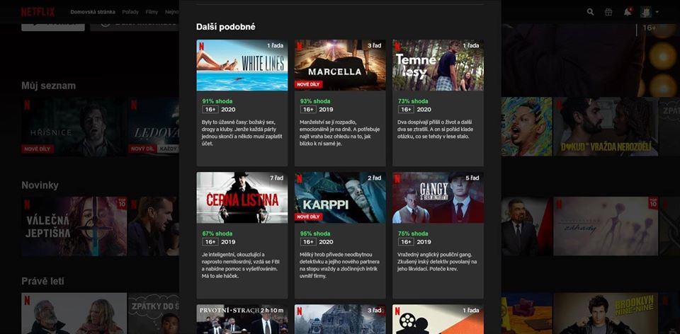Click Karppi description text

point(339,265)
